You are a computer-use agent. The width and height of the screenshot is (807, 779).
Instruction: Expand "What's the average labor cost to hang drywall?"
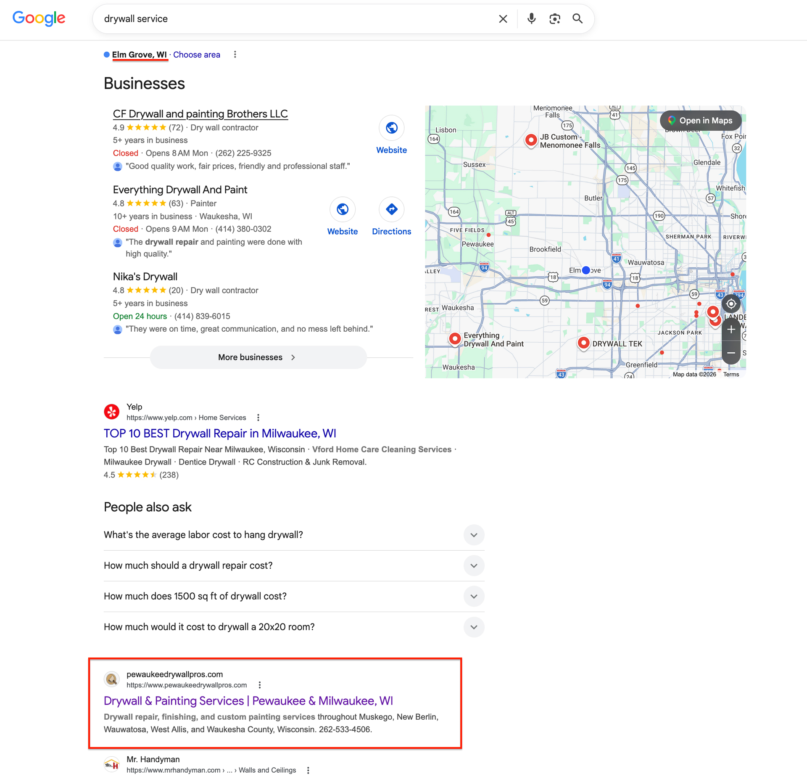click(x=294, y=535)
